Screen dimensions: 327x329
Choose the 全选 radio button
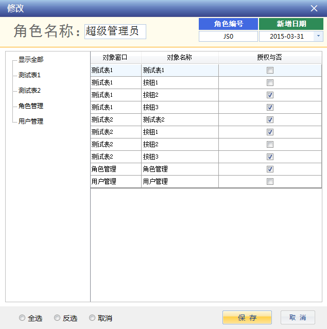click(x=22, y=318)
